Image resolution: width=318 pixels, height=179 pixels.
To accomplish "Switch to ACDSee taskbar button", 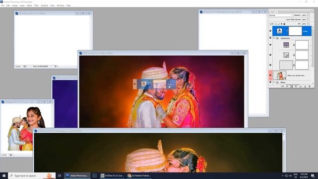I will (112, 176).
